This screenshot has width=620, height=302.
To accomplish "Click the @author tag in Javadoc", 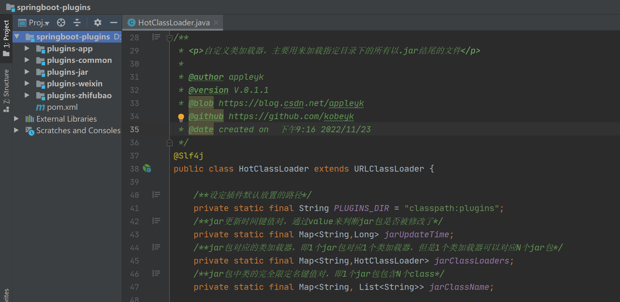I will (x=206, y=77).
